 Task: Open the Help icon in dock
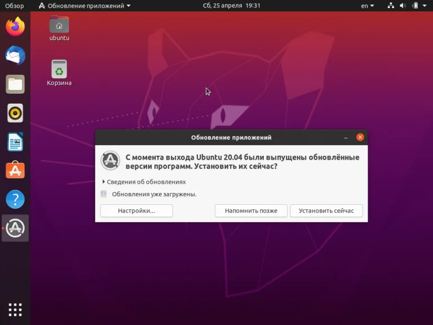[x=15, y=199]
